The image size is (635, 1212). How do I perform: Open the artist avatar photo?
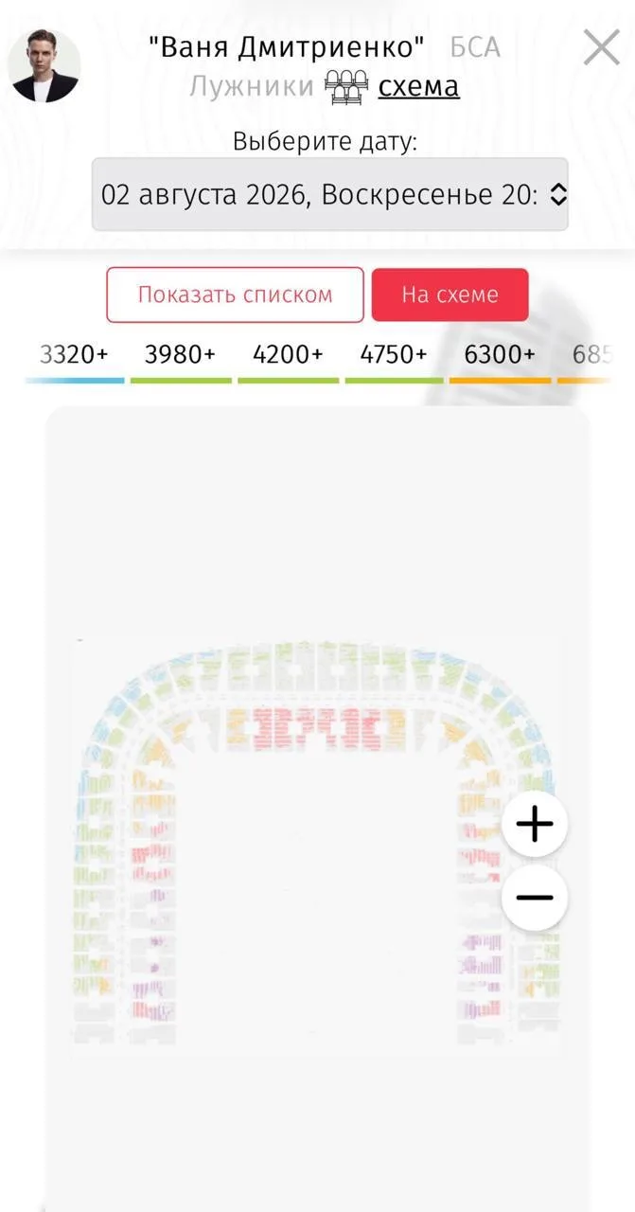[x=44, y=66]
